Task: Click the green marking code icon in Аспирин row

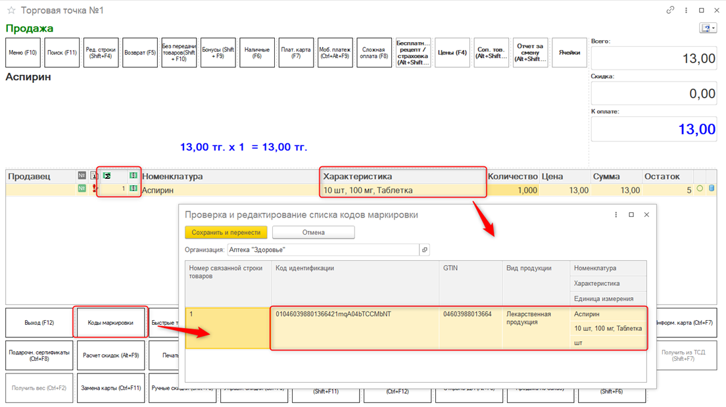Action: [x=133, y=189]
